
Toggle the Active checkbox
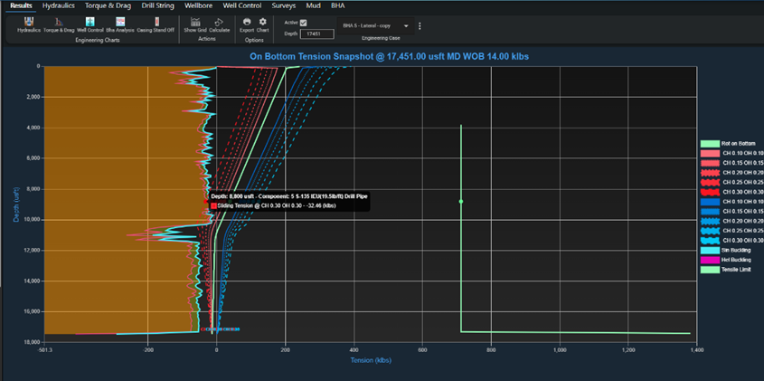[x=303, y=23]
